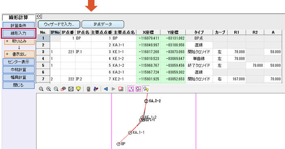Screen dimensions: 285x149
Task: Click the IP点データ button
Action: 103,24
